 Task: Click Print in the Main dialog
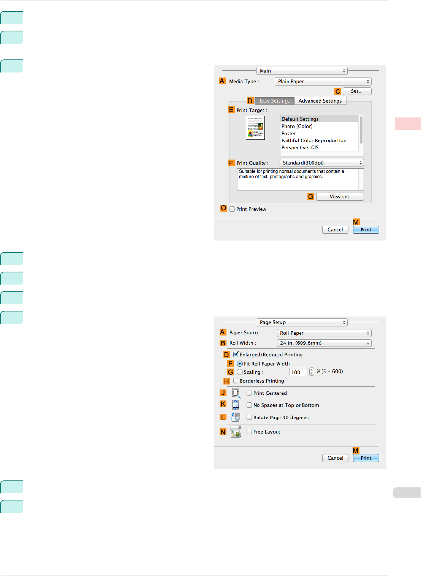click(366, 229)
